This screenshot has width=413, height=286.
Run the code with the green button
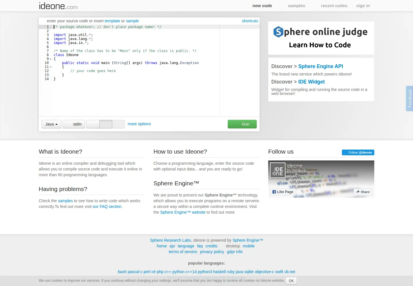coord(242,124)
